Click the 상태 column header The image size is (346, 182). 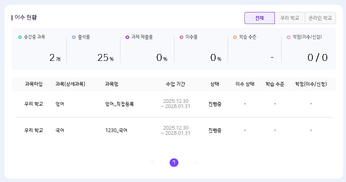pyautogui.click(x=215, y=84)
